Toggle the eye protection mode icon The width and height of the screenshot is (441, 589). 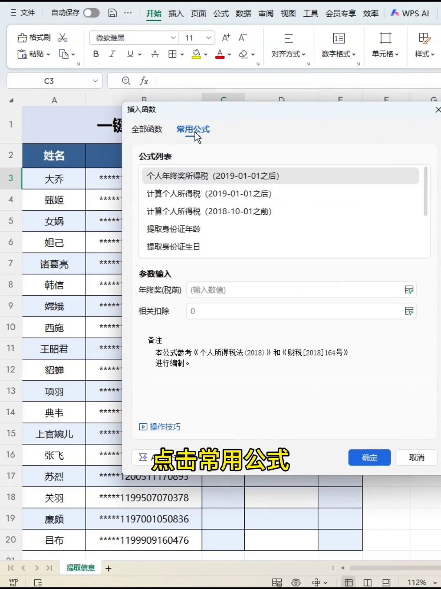pos(296,582)
